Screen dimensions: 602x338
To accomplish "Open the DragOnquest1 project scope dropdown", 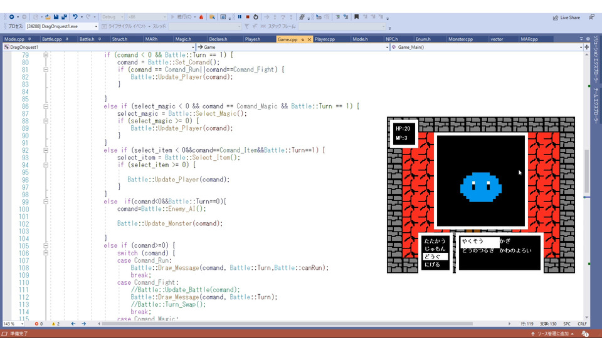I will [x=99, y=47].
